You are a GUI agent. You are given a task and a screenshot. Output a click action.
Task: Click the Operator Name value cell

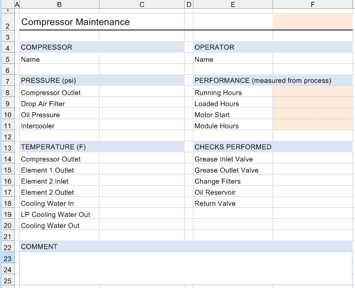313,60
